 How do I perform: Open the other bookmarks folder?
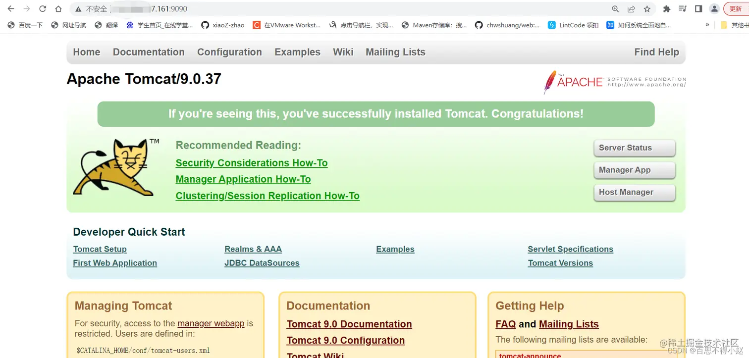[734, 25]
